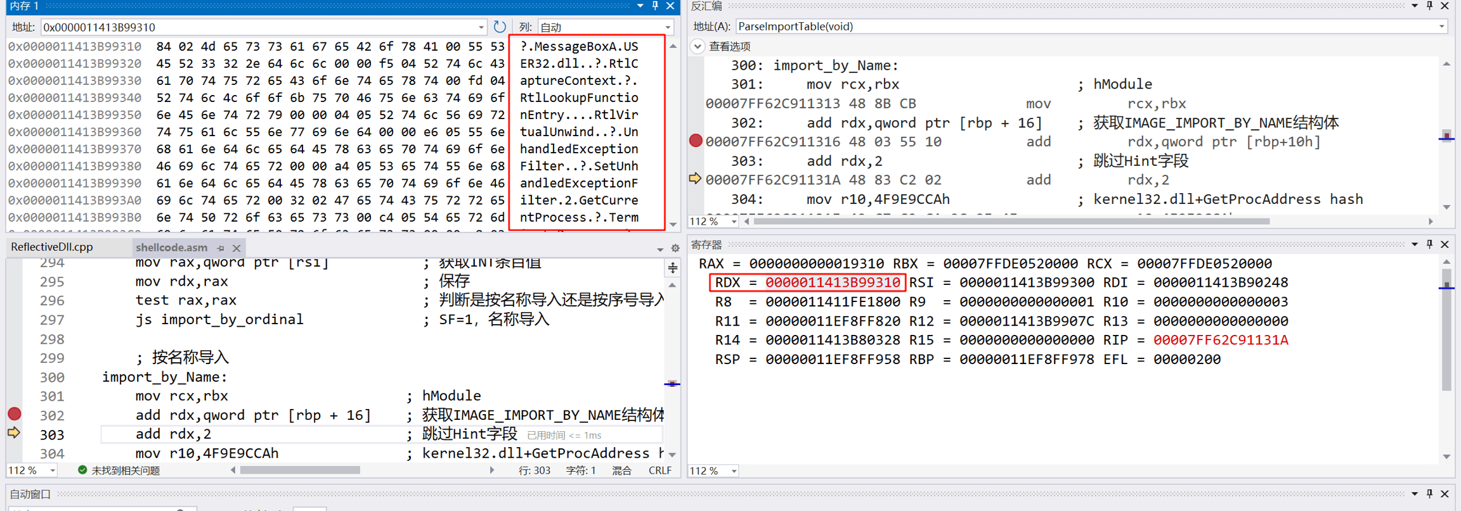This screenshot has width=1461, height=511.
Task: Click the pin icon on shellcode.asm tab
Action: coord(221,248)
